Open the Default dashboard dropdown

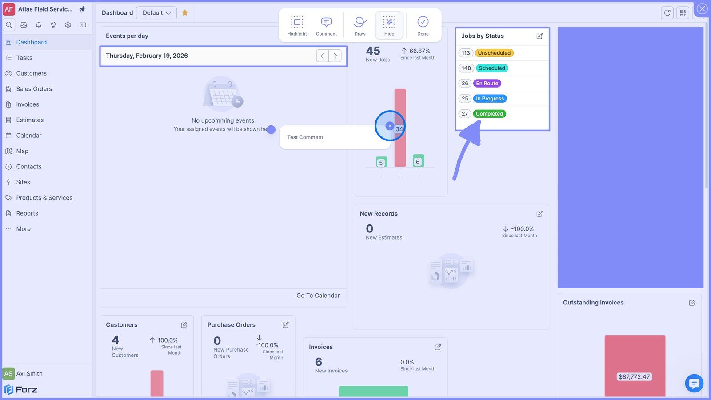[156, 13]
